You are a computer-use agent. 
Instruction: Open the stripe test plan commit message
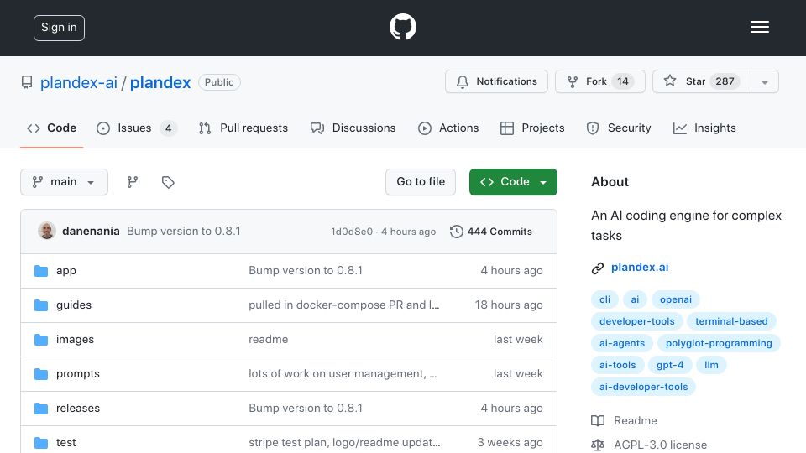(344, 443)
